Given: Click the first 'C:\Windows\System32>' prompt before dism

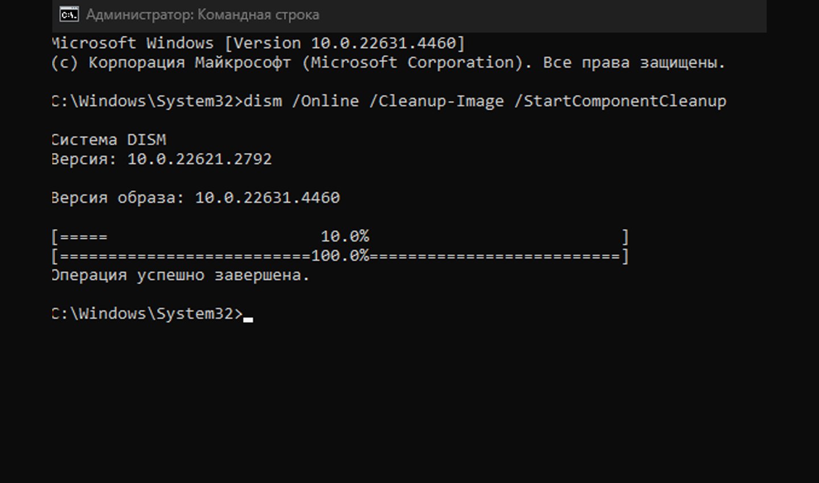Looking at the screenshot, I should (147, 101).
